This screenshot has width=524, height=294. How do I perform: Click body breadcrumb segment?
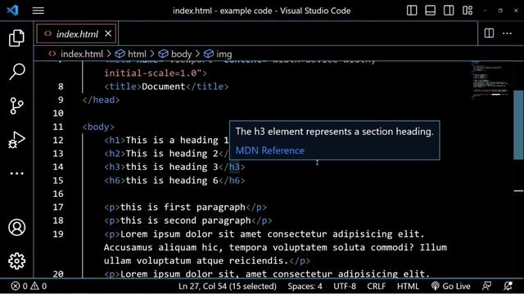click(x=181, y=54)
